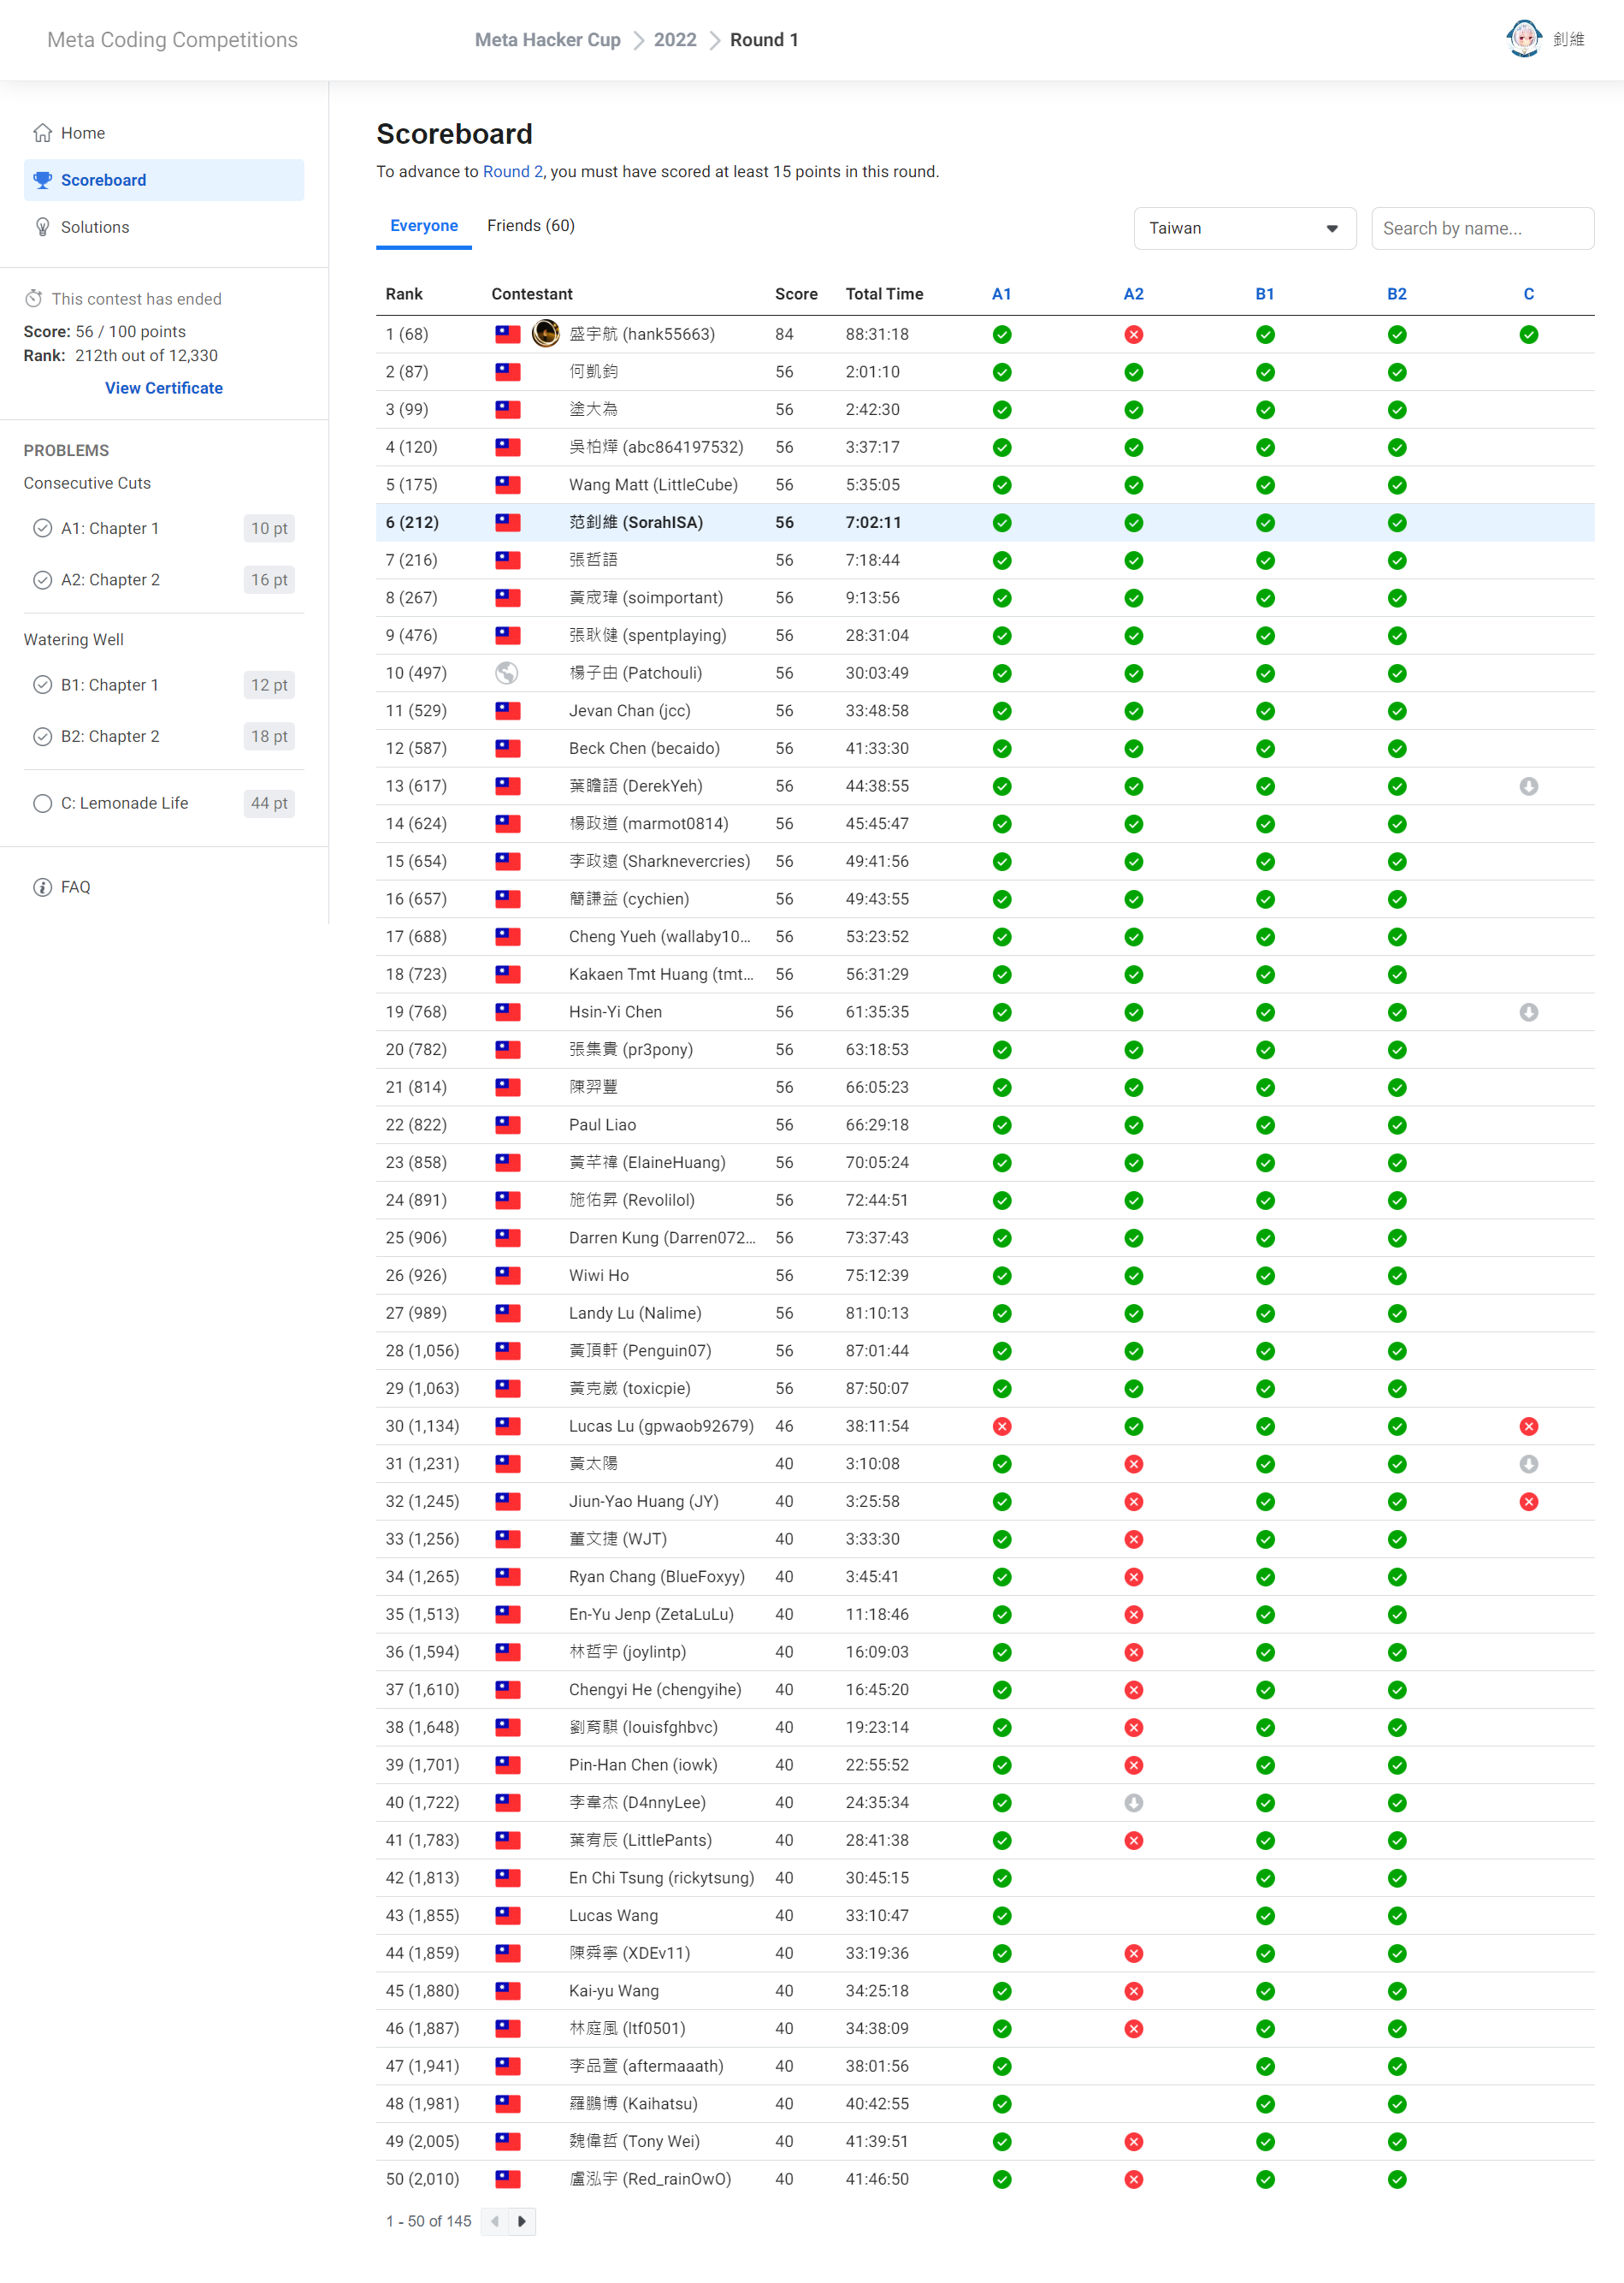The height and width of the screenshot is (2283, 1624).
Task: Click the Home house icon in sidebar
Action: tap(42, 133)
